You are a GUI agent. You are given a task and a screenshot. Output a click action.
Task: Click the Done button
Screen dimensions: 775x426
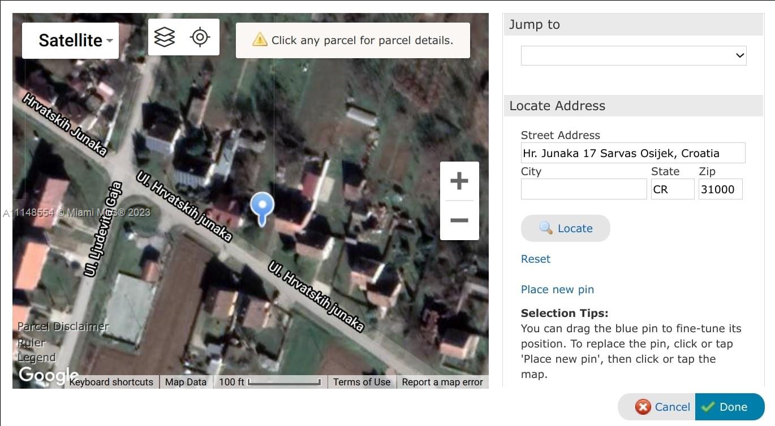tap(730, 407)
